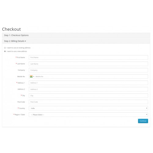Open the Country dropdown showing India
The height and width of the screenshot is (153, 153).
pos(88,108)
